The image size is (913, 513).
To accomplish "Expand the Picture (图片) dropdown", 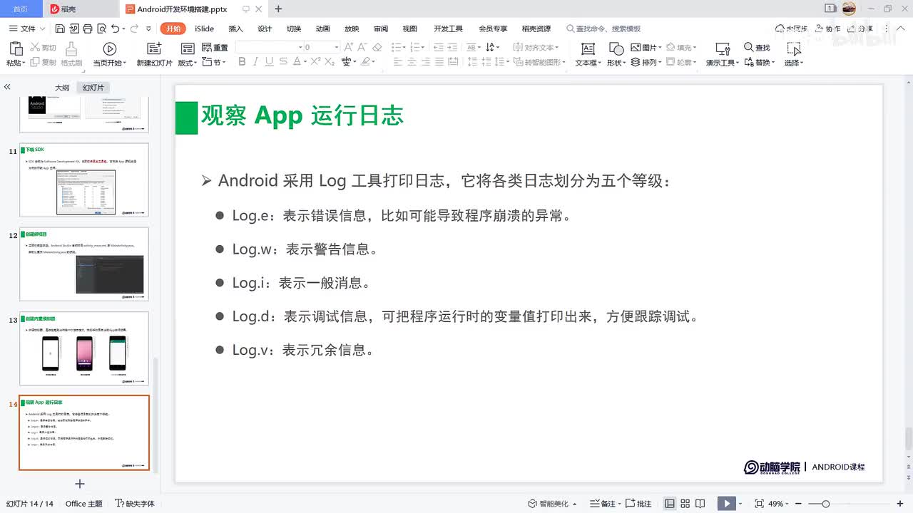I will point(661,48).
